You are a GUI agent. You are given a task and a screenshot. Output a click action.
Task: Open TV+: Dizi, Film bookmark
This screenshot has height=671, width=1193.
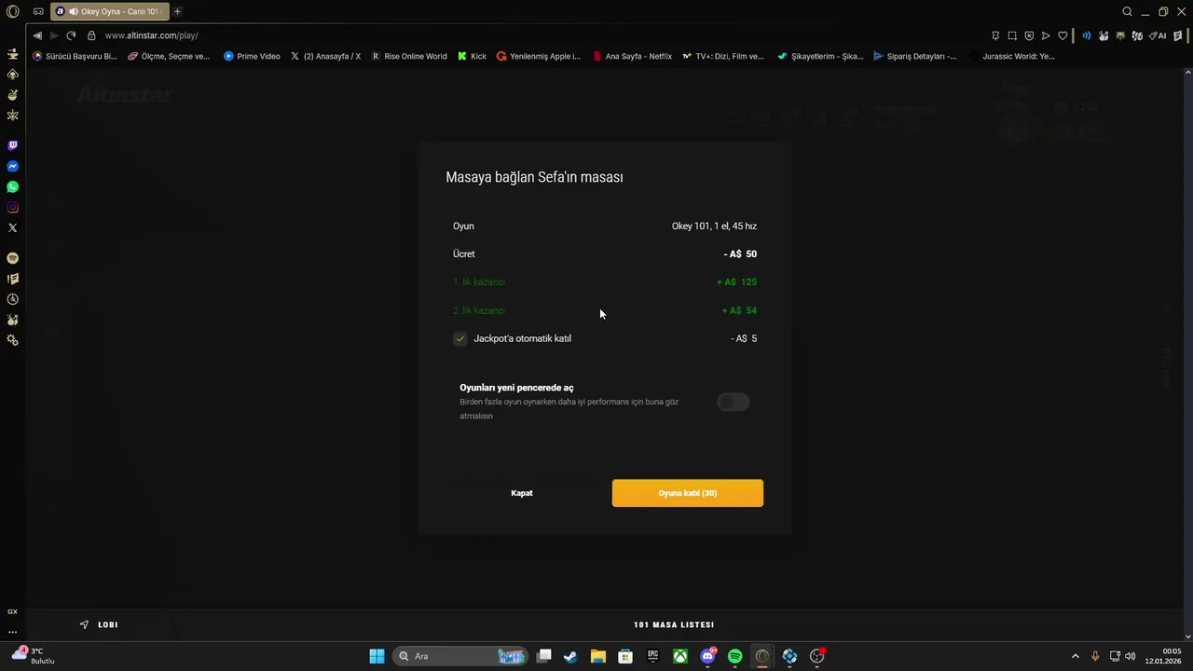723,56
